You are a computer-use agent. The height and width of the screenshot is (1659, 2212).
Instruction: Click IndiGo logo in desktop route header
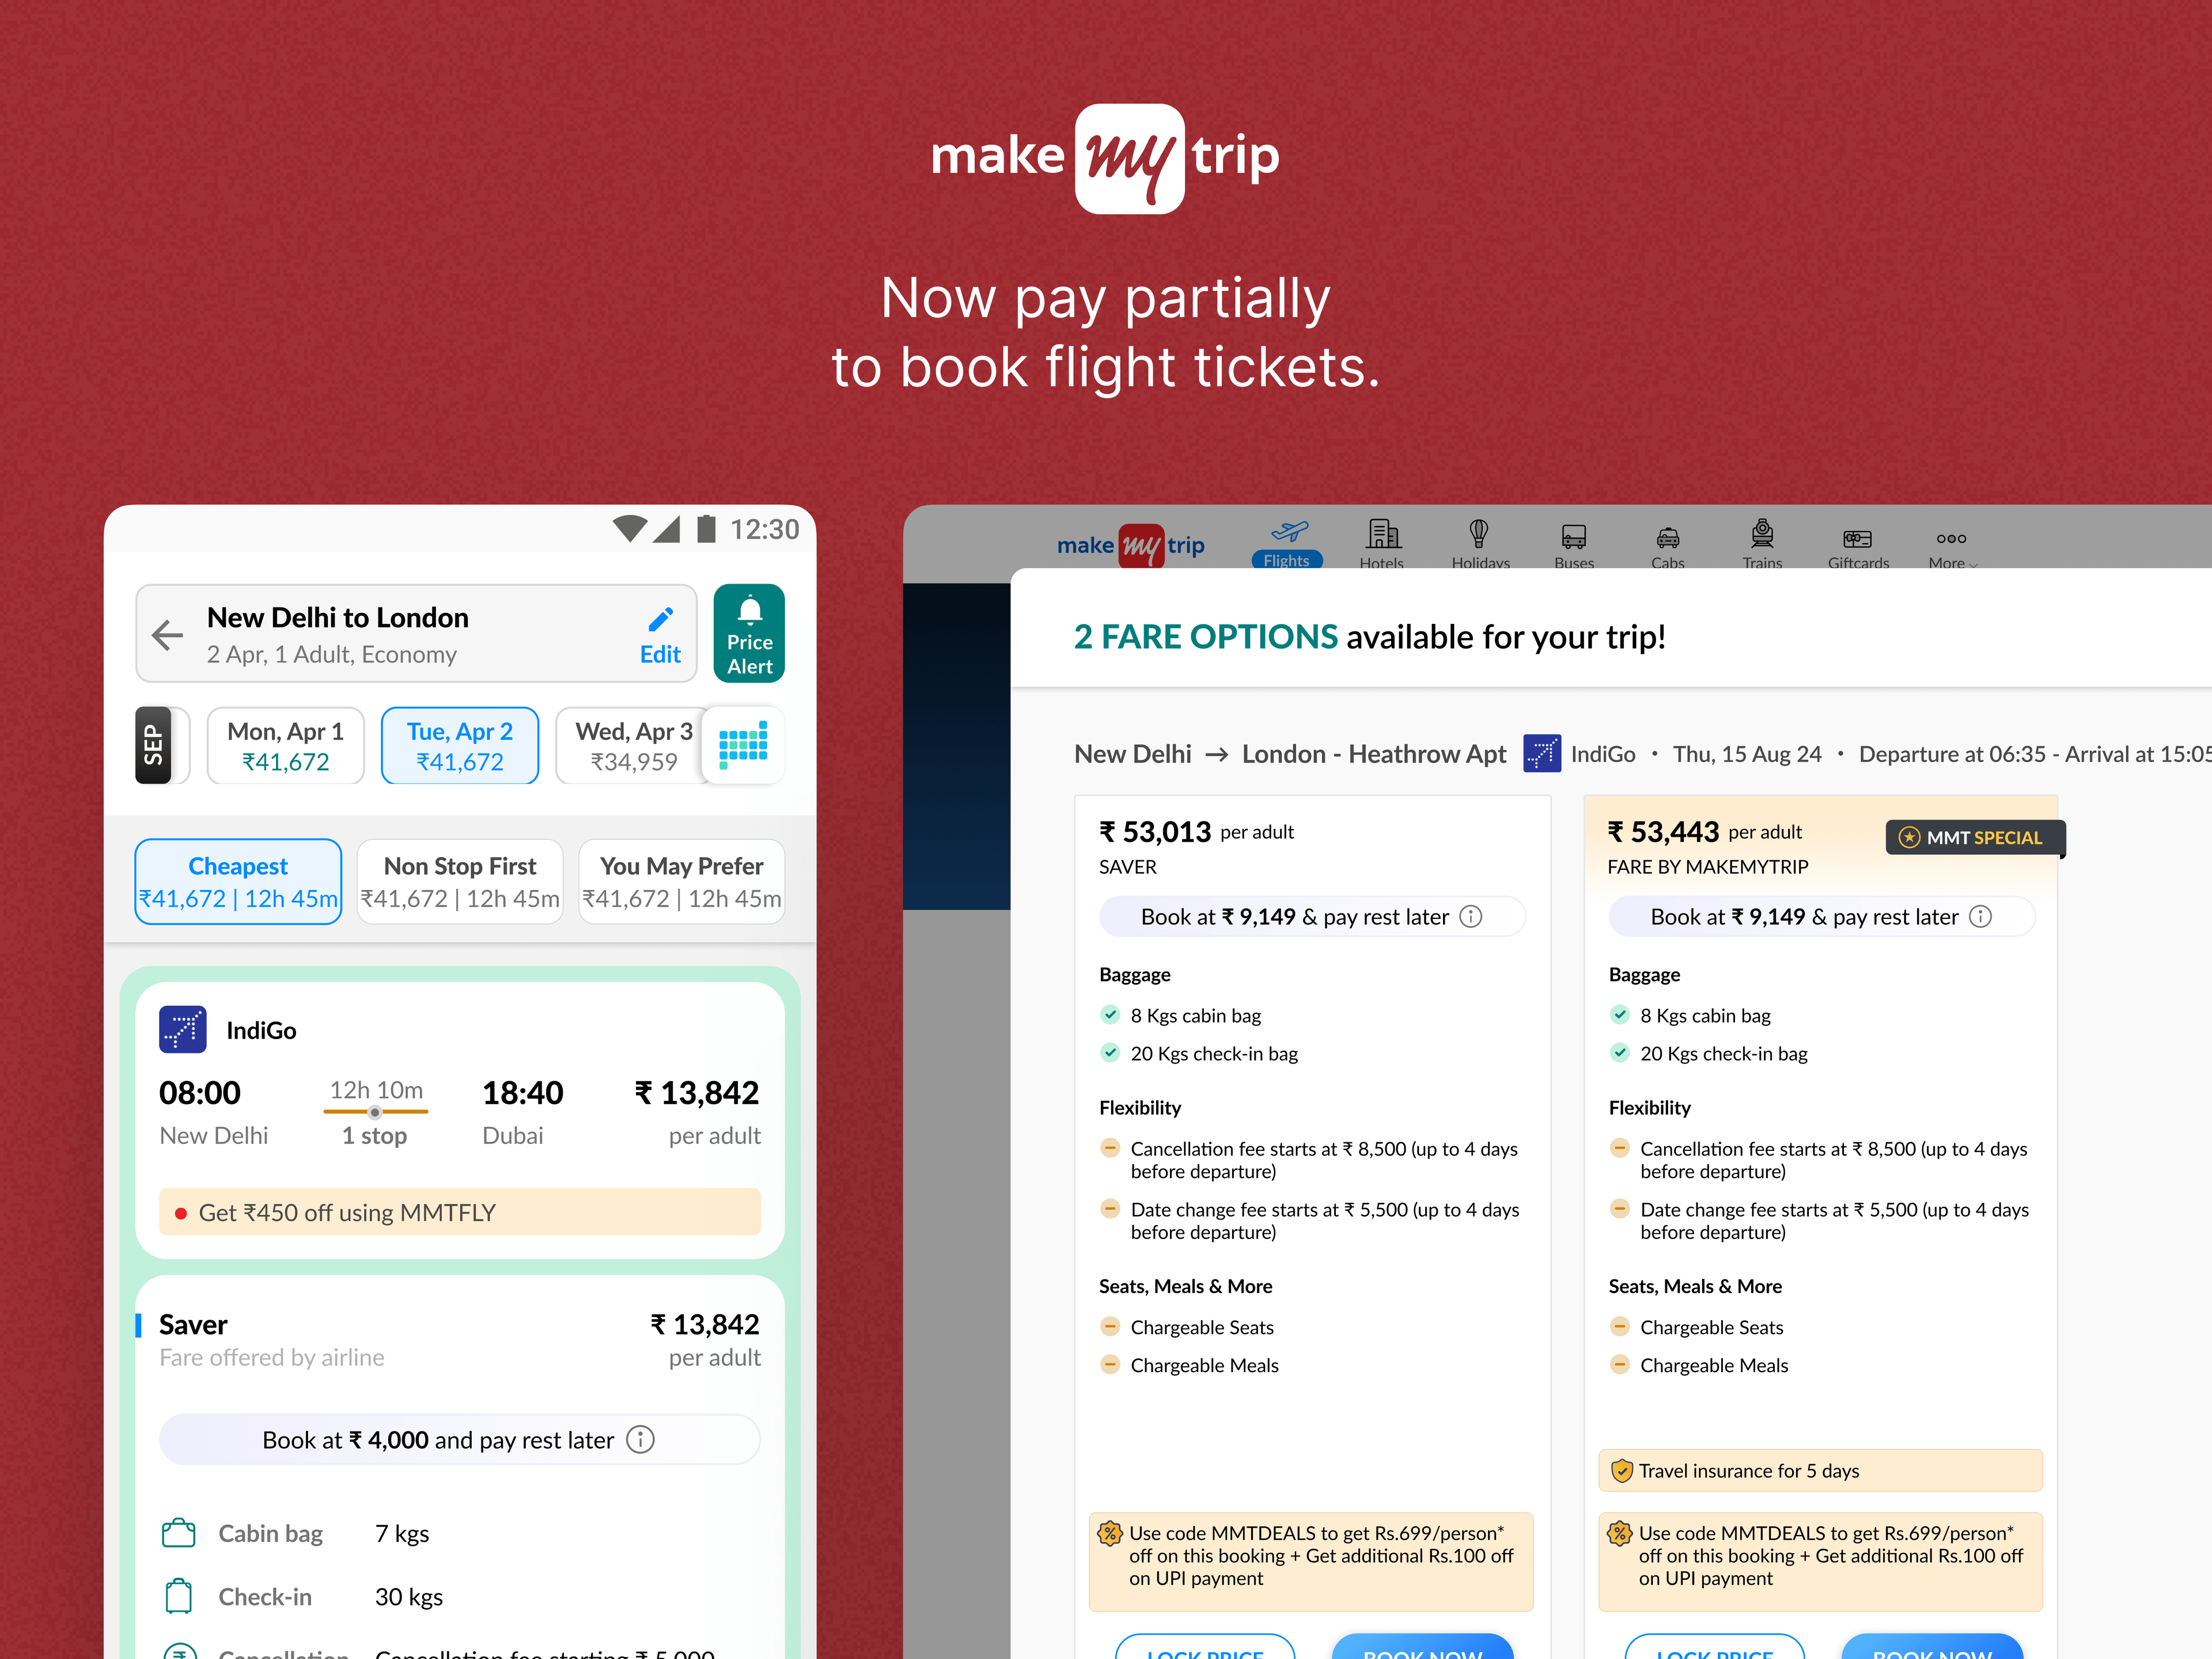pos(1542,754)
